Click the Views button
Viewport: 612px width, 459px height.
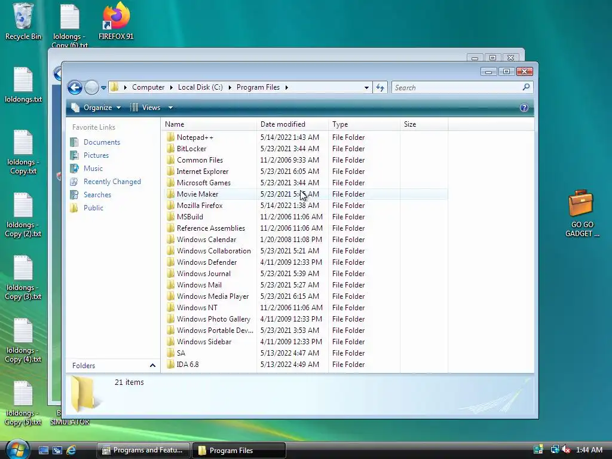145,108
